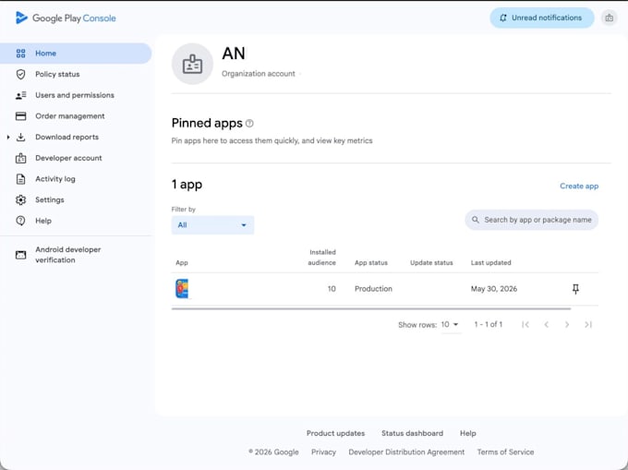Click the Android developer verification icon
This screenshot has height=470, width=628.
21,255
